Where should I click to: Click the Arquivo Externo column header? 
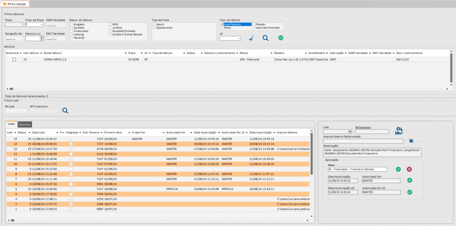[287, 133]
